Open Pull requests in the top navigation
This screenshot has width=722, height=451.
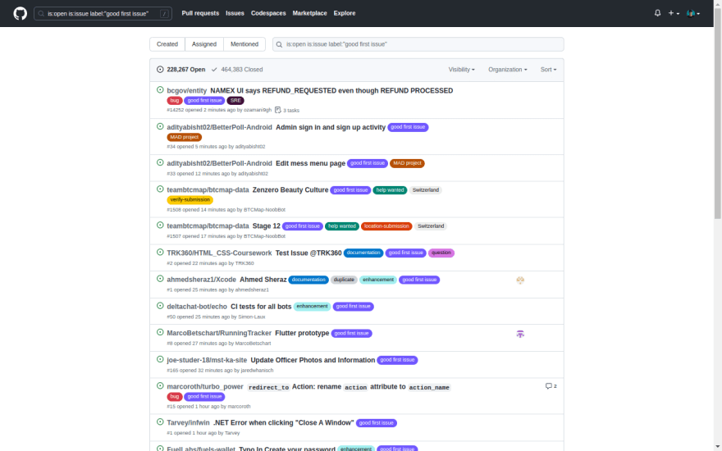200,13
